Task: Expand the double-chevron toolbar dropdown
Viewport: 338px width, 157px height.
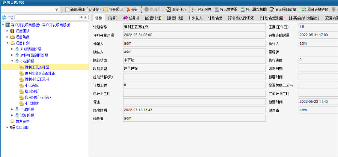Action: pyautogui.click(x=57, y=9)
